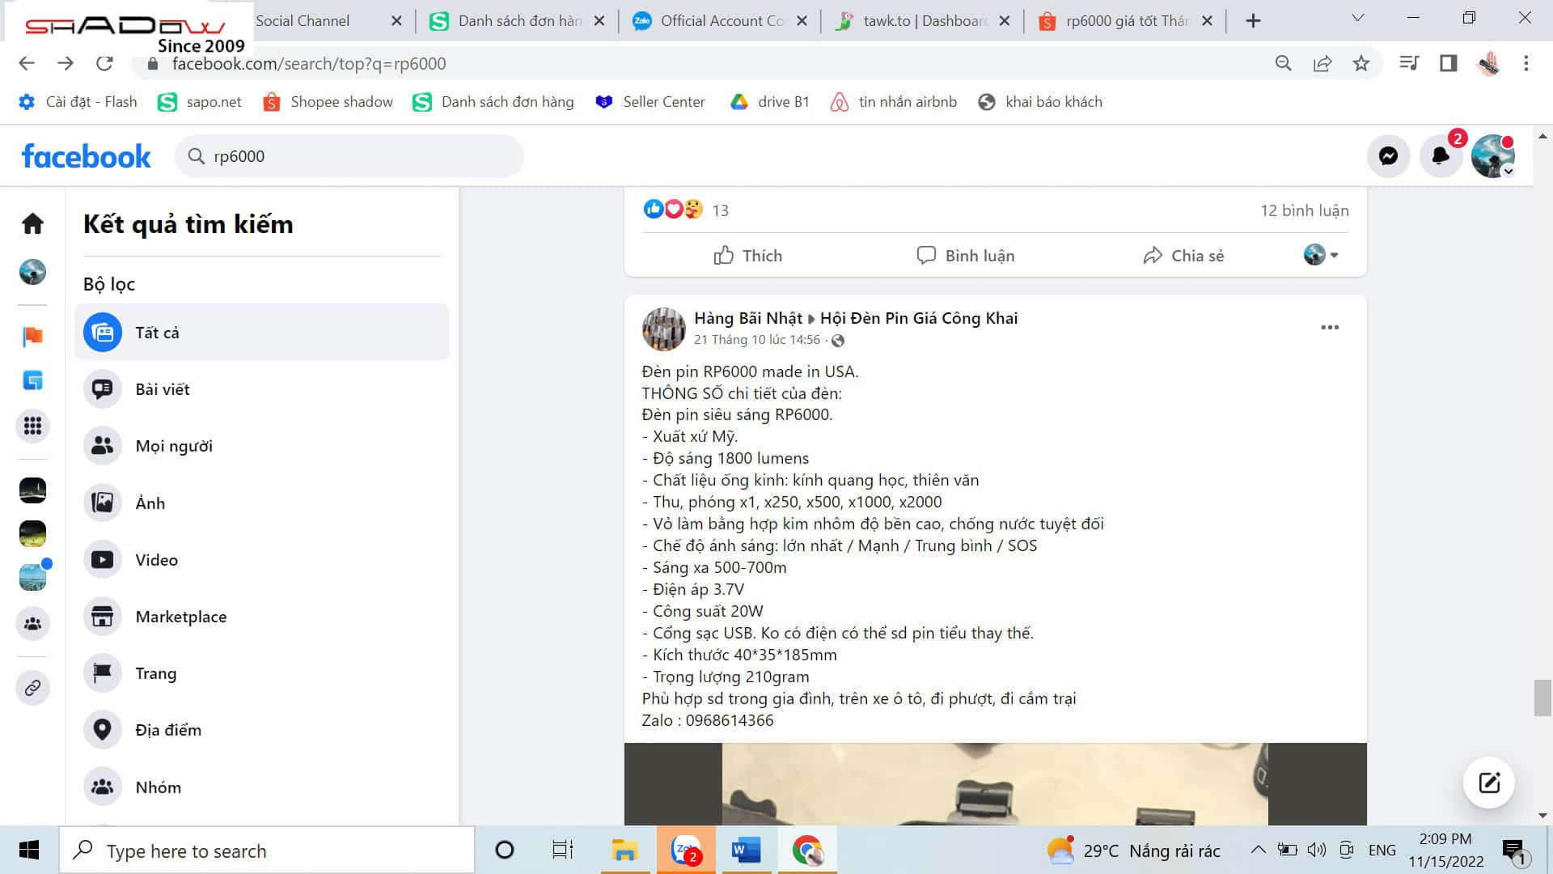Open Facebook Messenger from the top bar

pos(1388,155)
